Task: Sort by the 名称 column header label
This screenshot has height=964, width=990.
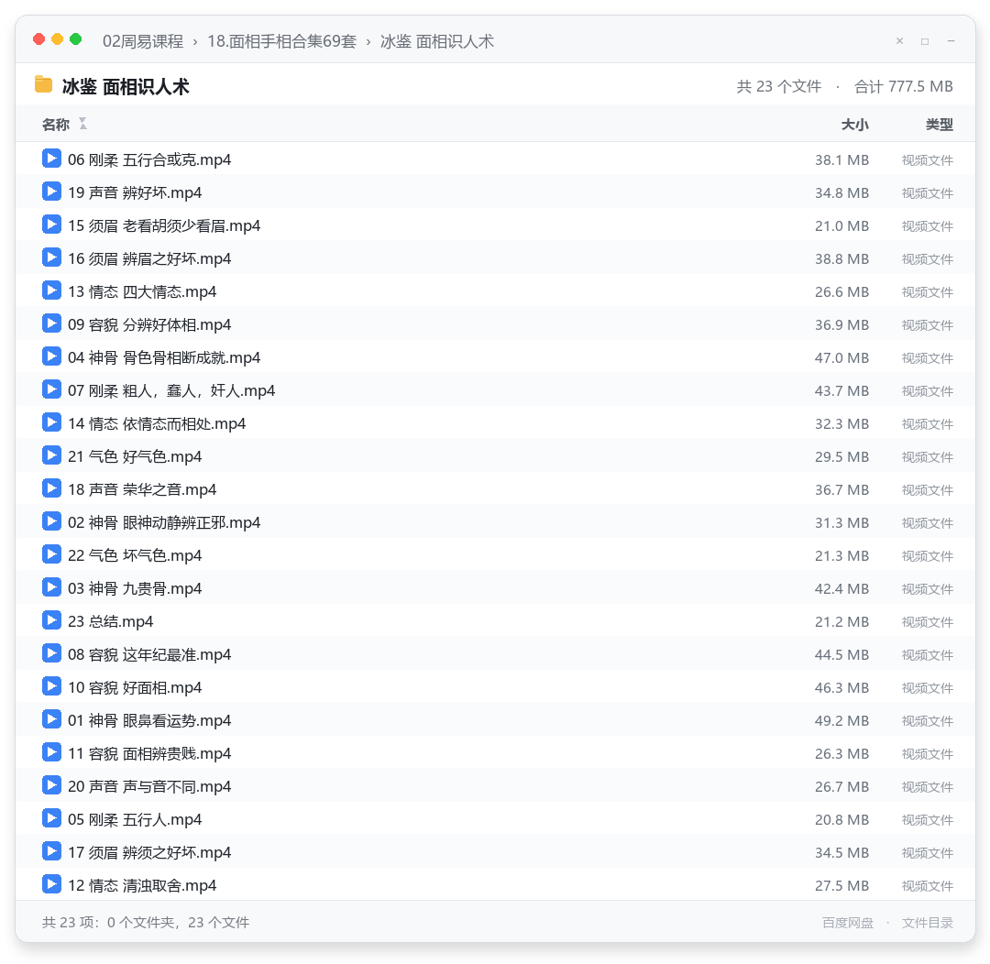Action: (x=56, y=125)
